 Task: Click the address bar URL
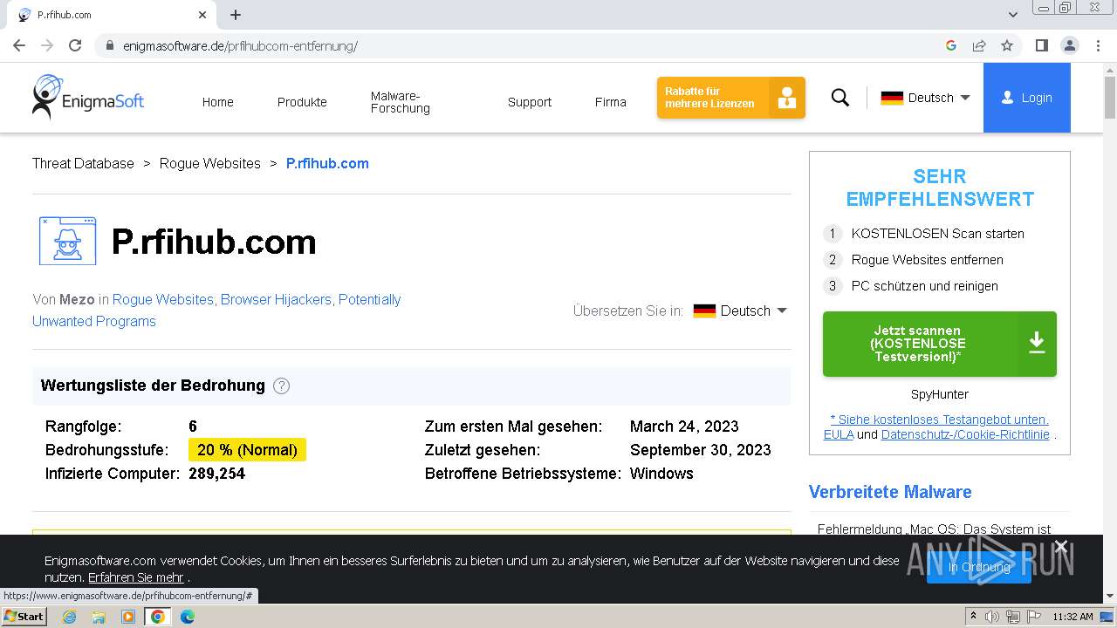point(240,46)
